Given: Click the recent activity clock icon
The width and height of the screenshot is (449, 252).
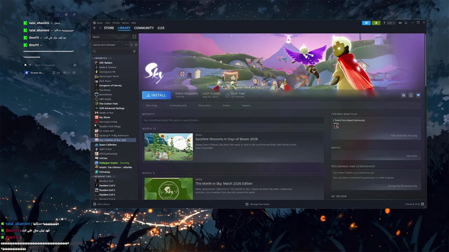Looking at the screenshot, I should pos(132,45).
